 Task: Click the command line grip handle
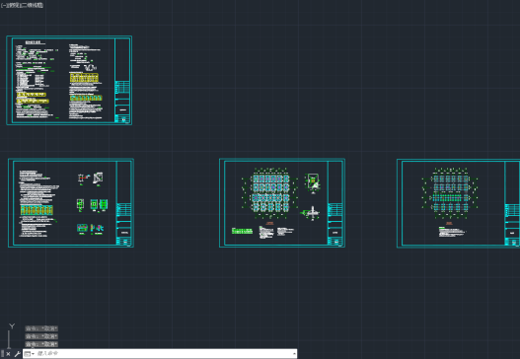click(2, 354)
